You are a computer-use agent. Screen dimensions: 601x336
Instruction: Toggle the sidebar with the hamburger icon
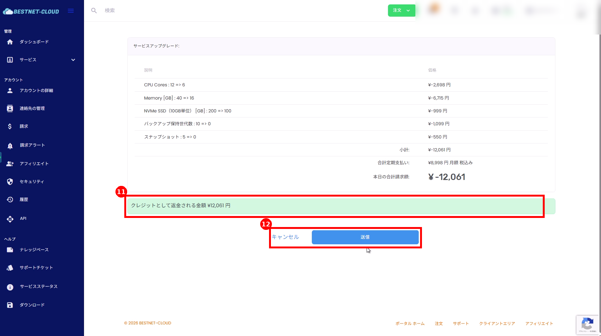(x=71, y=11)
